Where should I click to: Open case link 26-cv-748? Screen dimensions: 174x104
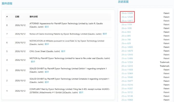126,40
